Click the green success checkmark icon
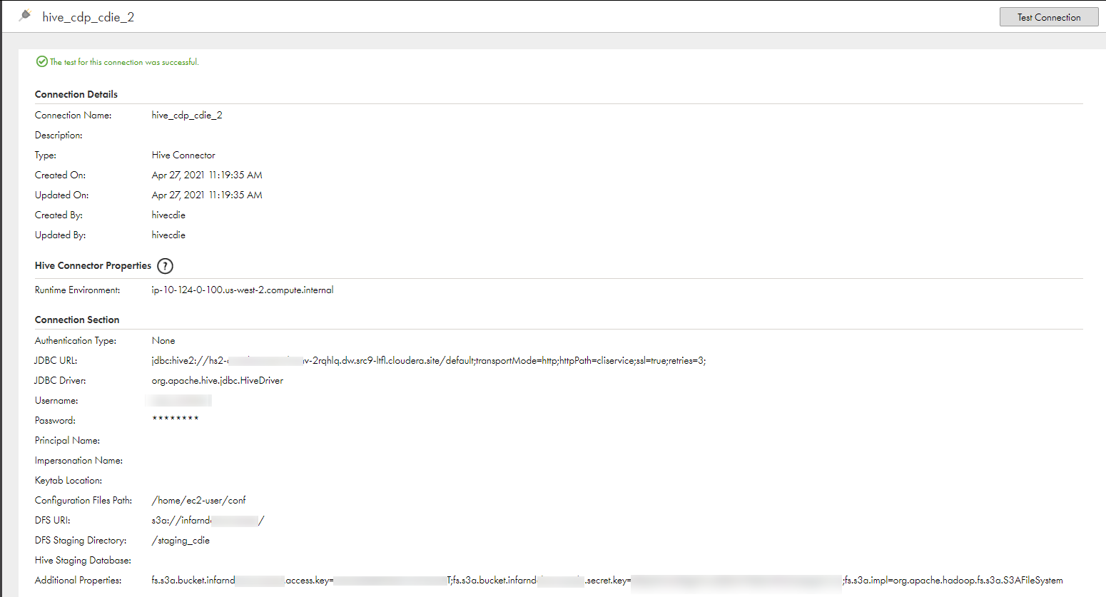 pos(41,62)
